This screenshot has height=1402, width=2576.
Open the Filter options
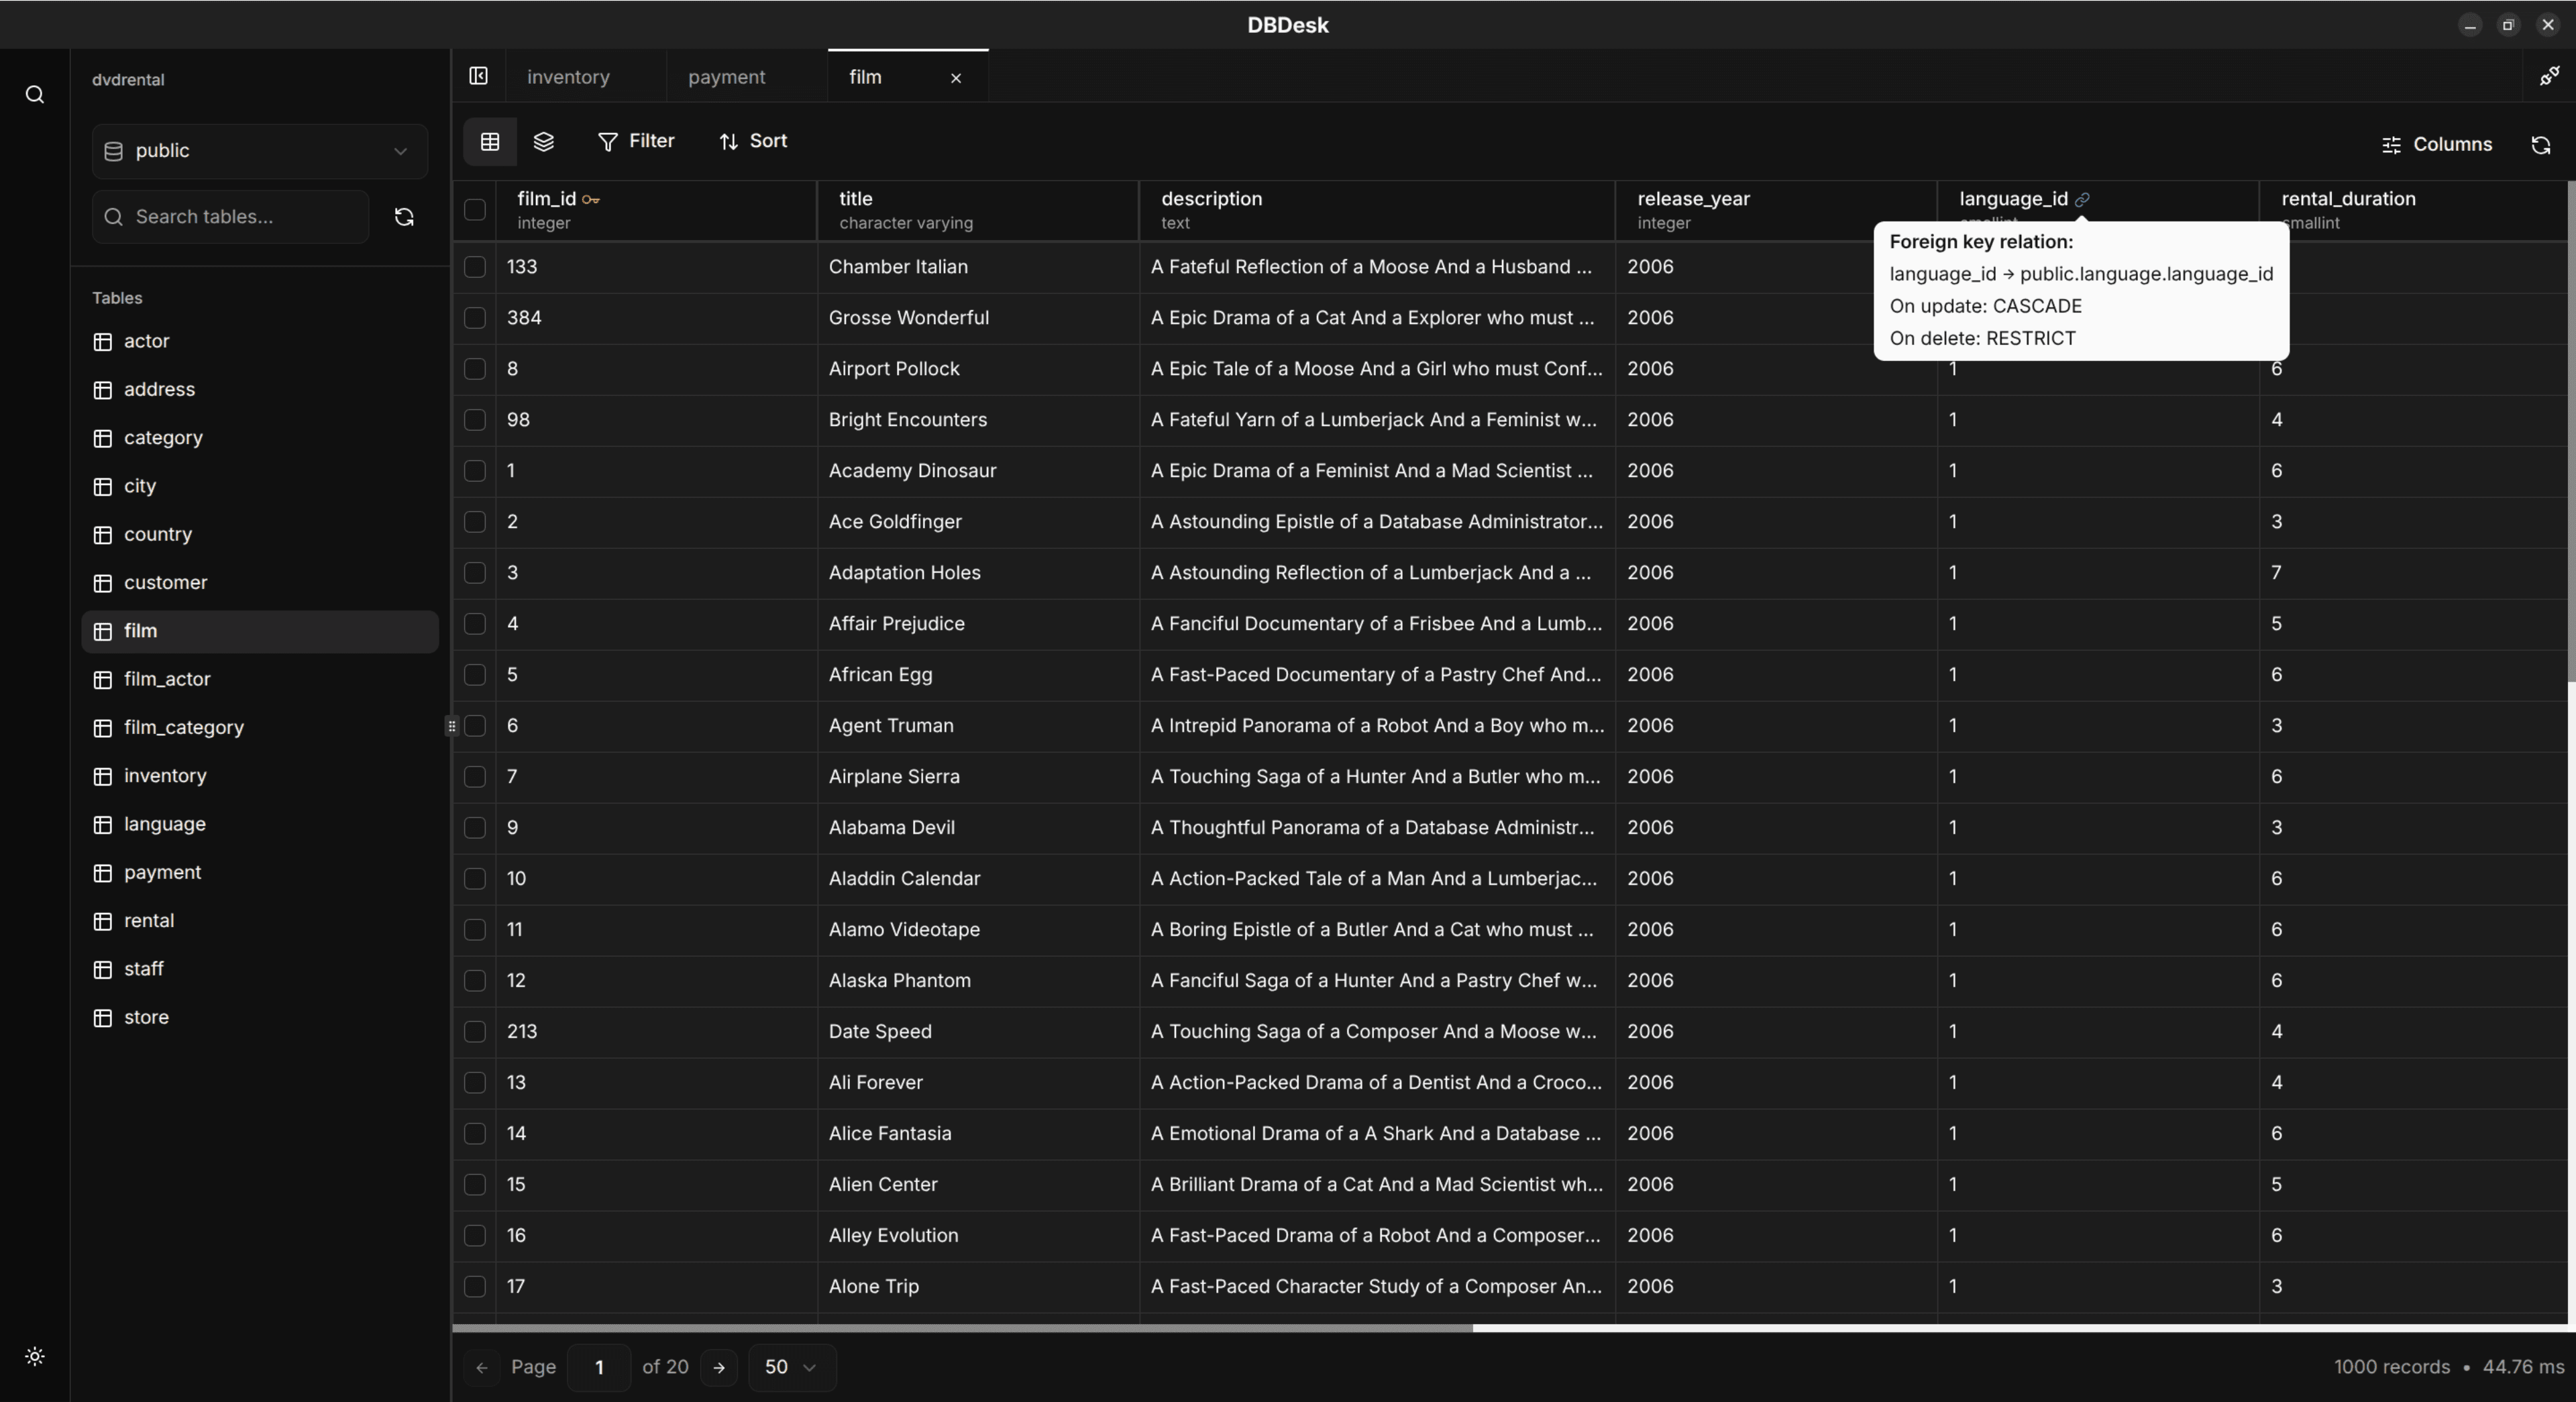637,141
